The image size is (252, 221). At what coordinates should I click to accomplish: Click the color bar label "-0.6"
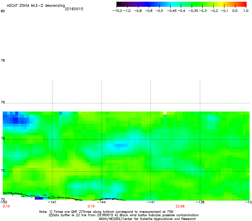point(149,11)
